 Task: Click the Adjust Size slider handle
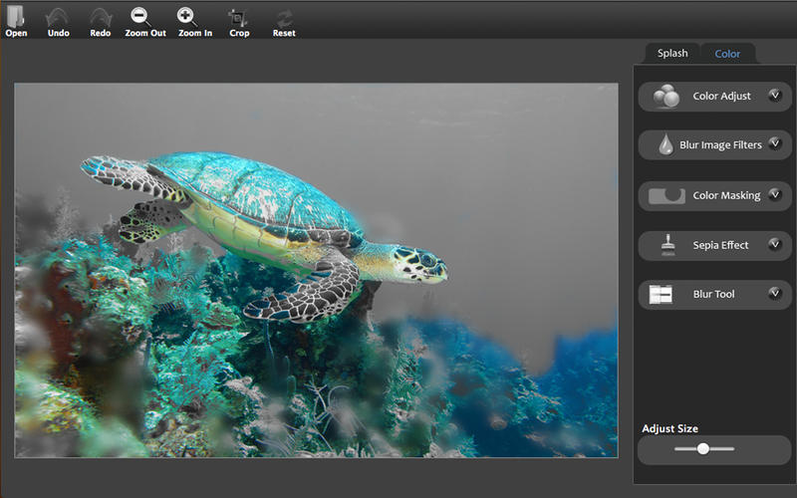[703, 449]
